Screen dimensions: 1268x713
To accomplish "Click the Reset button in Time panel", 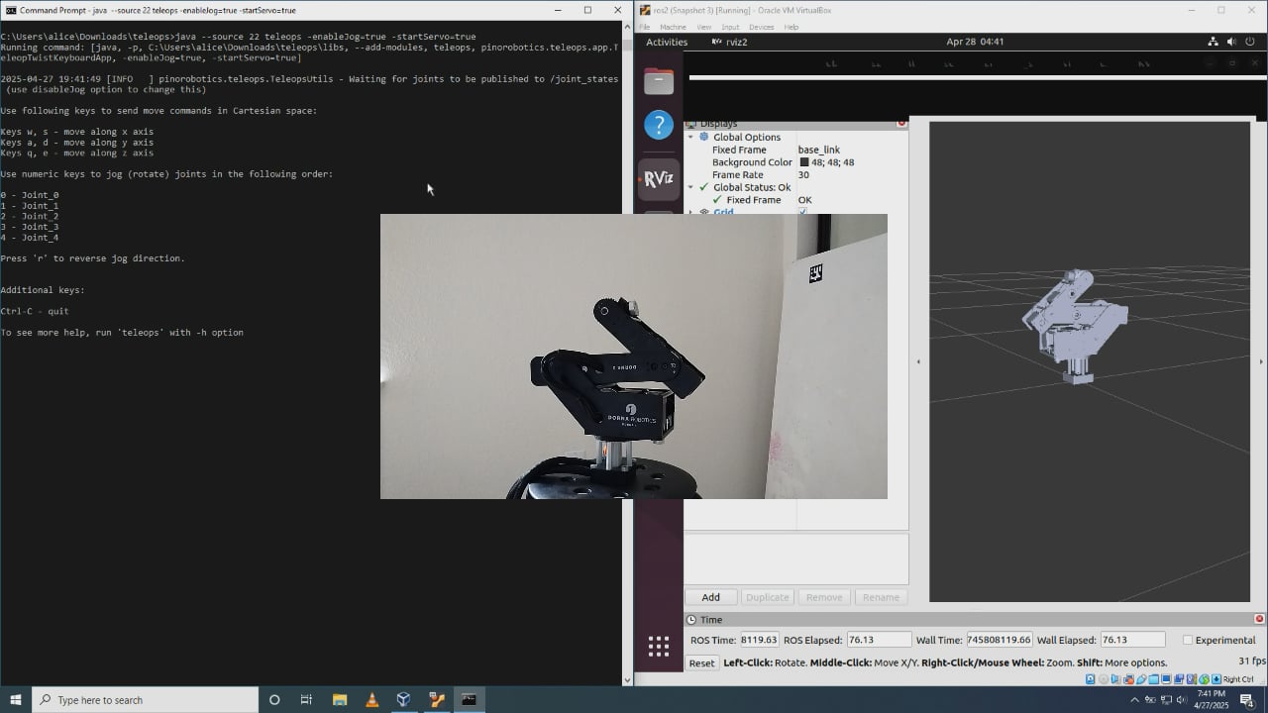I will pos(701,662).
